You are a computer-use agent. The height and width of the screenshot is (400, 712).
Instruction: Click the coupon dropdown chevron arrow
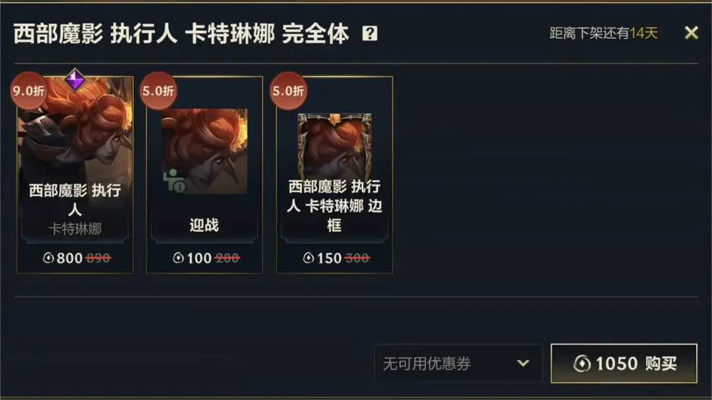pyautogui.click(x=523, y=363)
